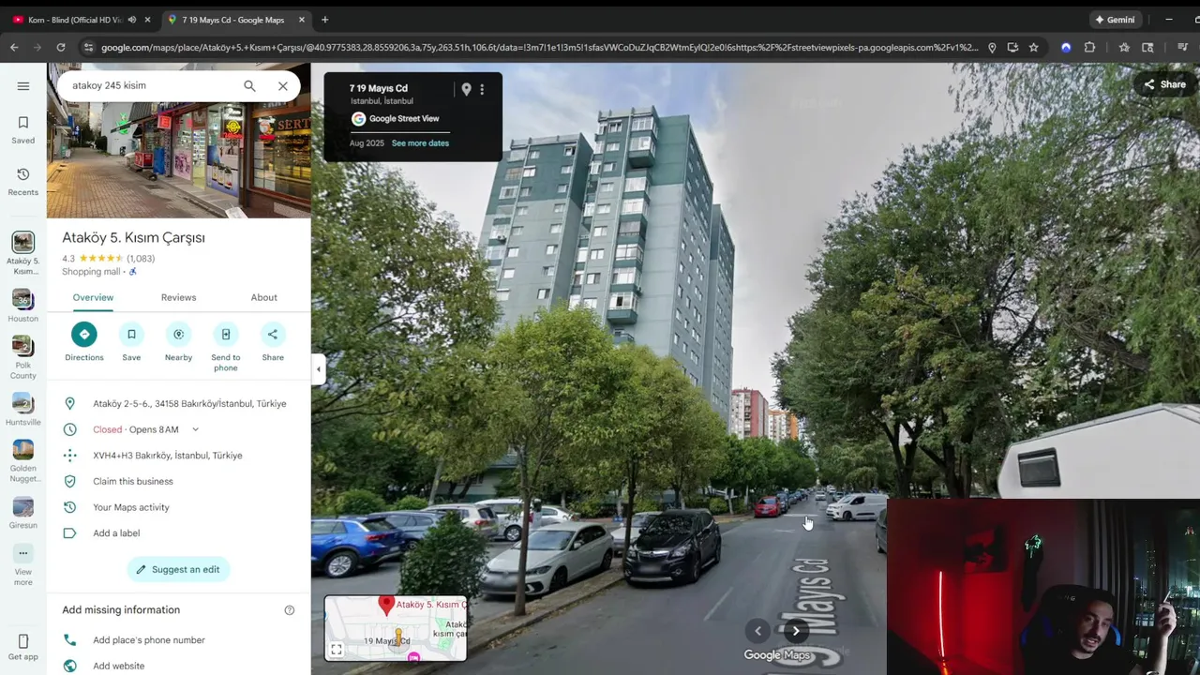Click the Add missing information help icon
This screenshot has width=1200, height=675.
coord(290,610)
